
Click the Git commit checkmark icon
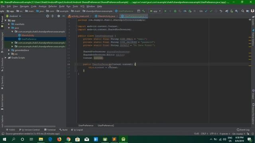(211, 11)
